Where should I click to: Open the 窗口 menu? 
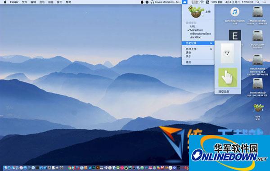[59, 2]
